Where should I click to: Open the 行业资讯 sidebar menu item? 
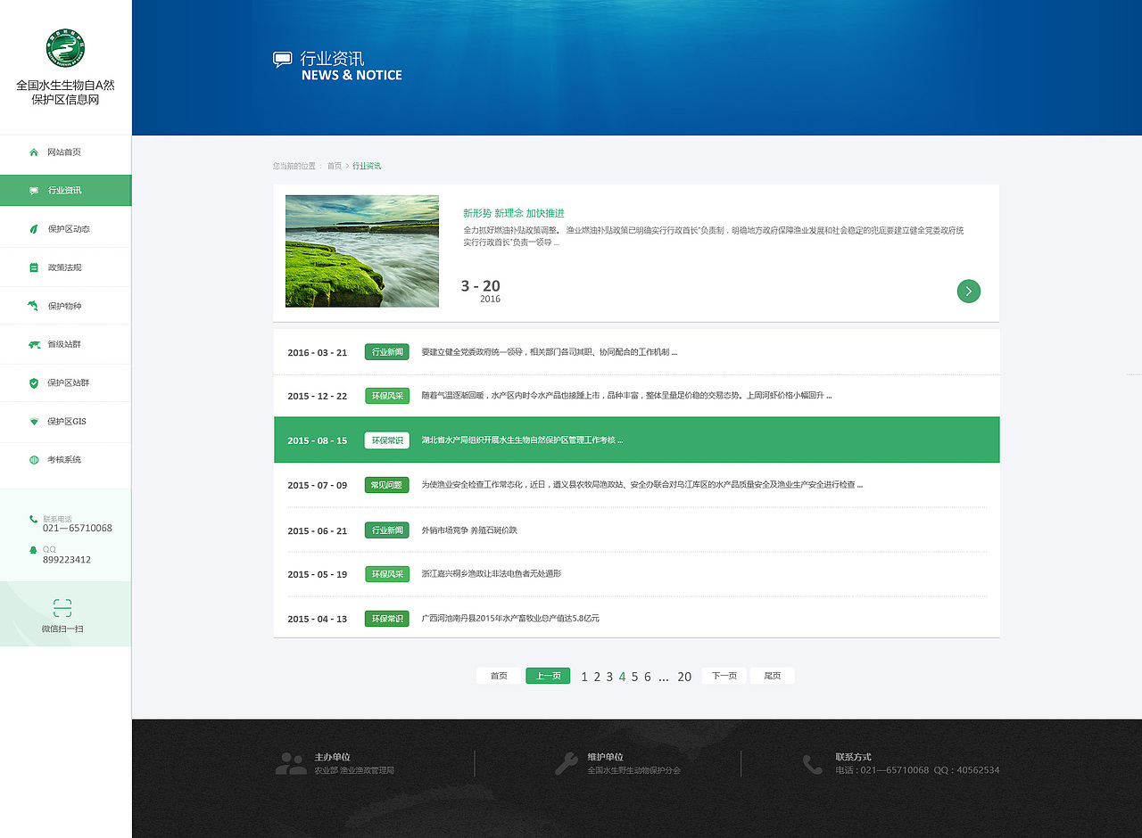click(65, 191)
